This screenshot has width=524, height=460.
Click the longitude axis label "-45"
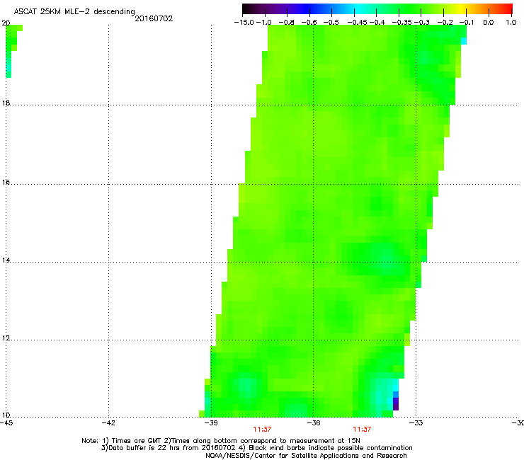[x=6, y=423]
